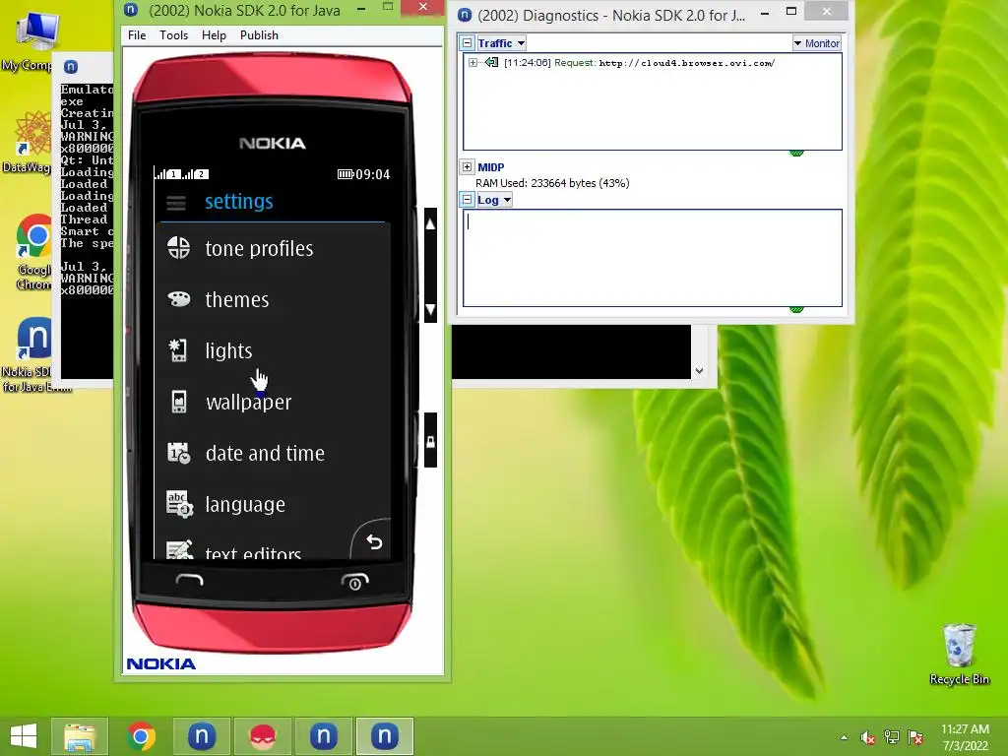Open Nokia SDK for Java desktop shortcut
This screenshot has height=756, width=1008.
pyautogui.click(x=33, y=354)
